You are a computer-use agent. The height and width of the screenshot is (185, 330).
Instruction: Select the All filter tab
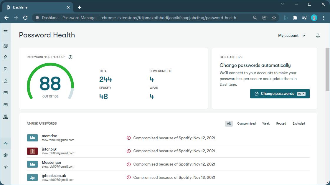coord(229,123)
